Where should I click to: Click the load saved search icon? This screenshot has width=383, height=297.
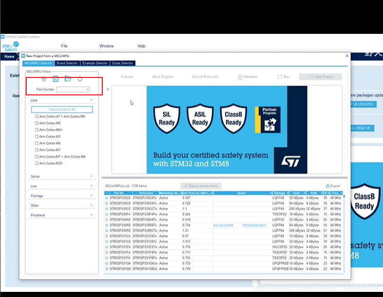coord(68,79)
